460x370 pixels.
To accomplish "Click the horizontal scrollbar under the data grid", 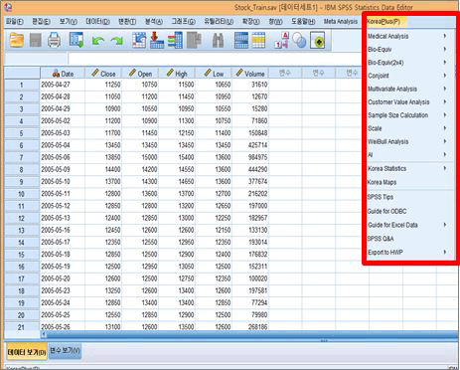I will pyautogui.click(x=248, y=334).
